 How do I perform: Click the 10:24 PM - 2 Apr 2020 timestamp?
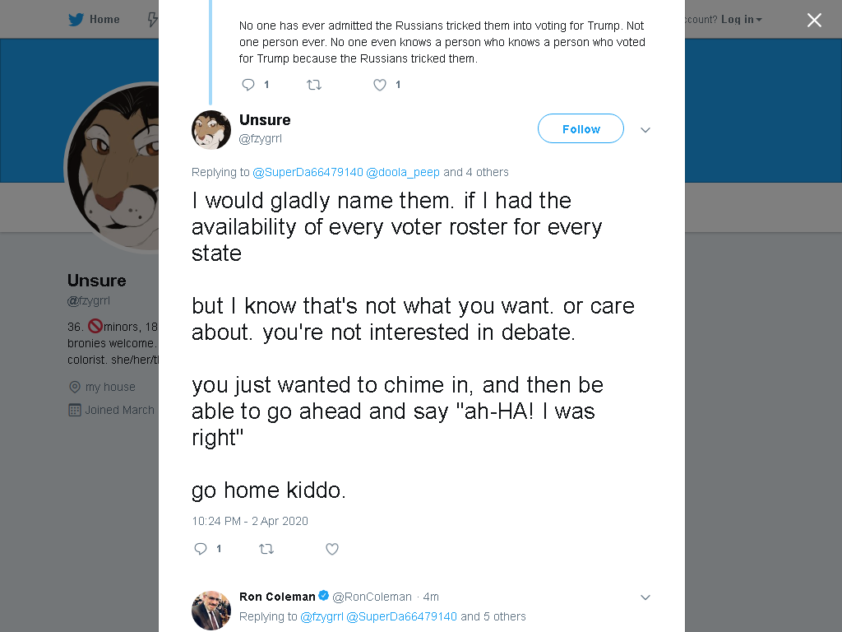[x=250, y=521]
